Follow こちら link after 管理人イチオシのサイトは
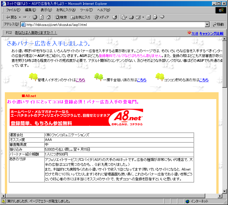 coord(80,80)
